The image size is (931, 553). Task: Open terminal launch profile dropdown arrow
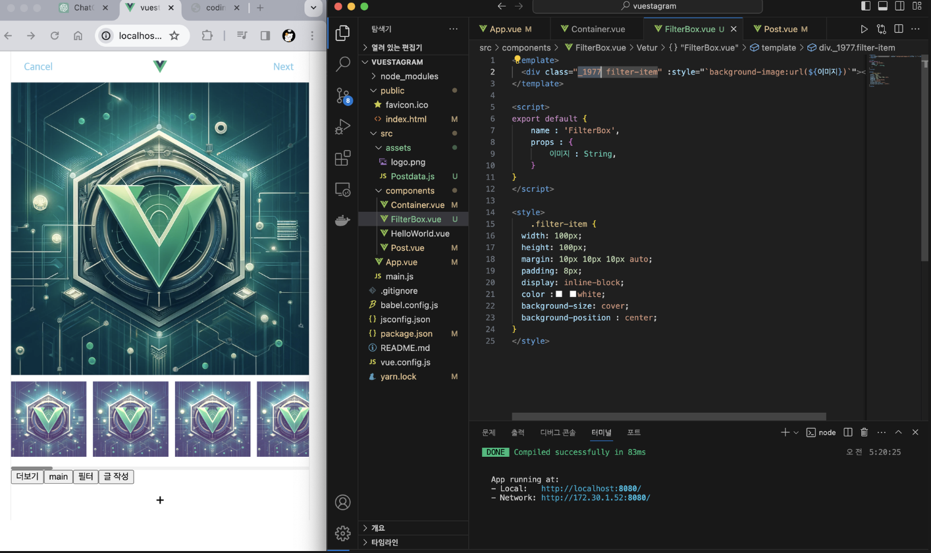click(x=796, y=433)
